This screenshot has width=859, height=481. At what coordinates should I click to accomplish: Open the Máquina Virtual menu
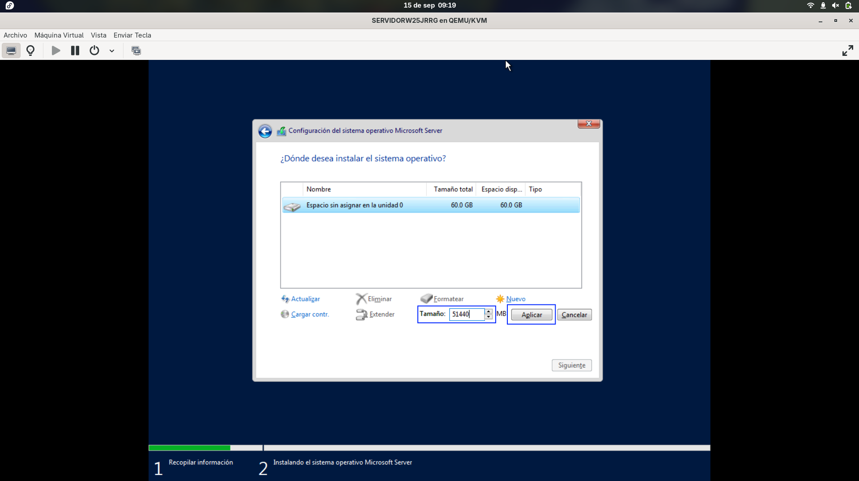coord(59,35)
